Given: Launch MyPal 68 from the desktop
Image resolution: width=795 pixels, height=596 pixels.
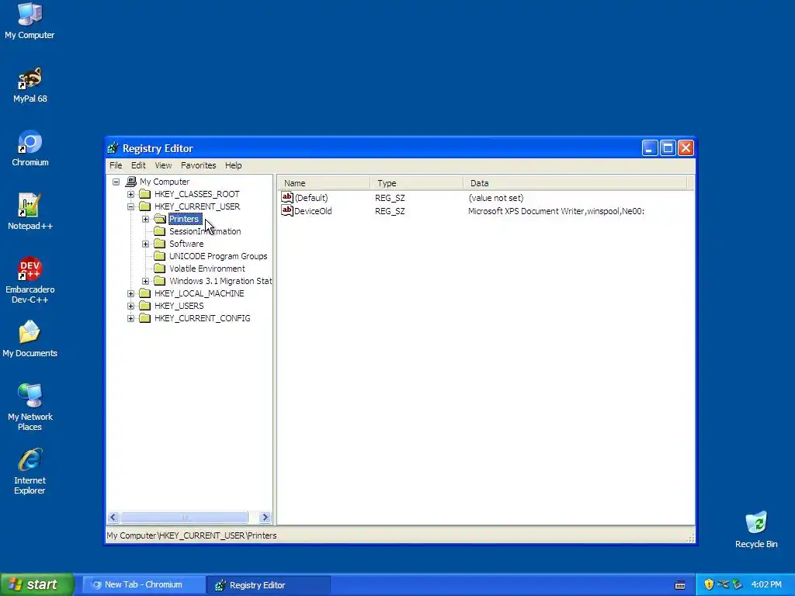Looking at the screenshot, I should tap(30, 85).
